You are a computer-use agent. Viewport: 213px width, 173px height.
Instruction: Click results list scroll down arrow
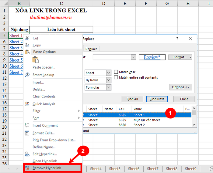coord(194,125)
